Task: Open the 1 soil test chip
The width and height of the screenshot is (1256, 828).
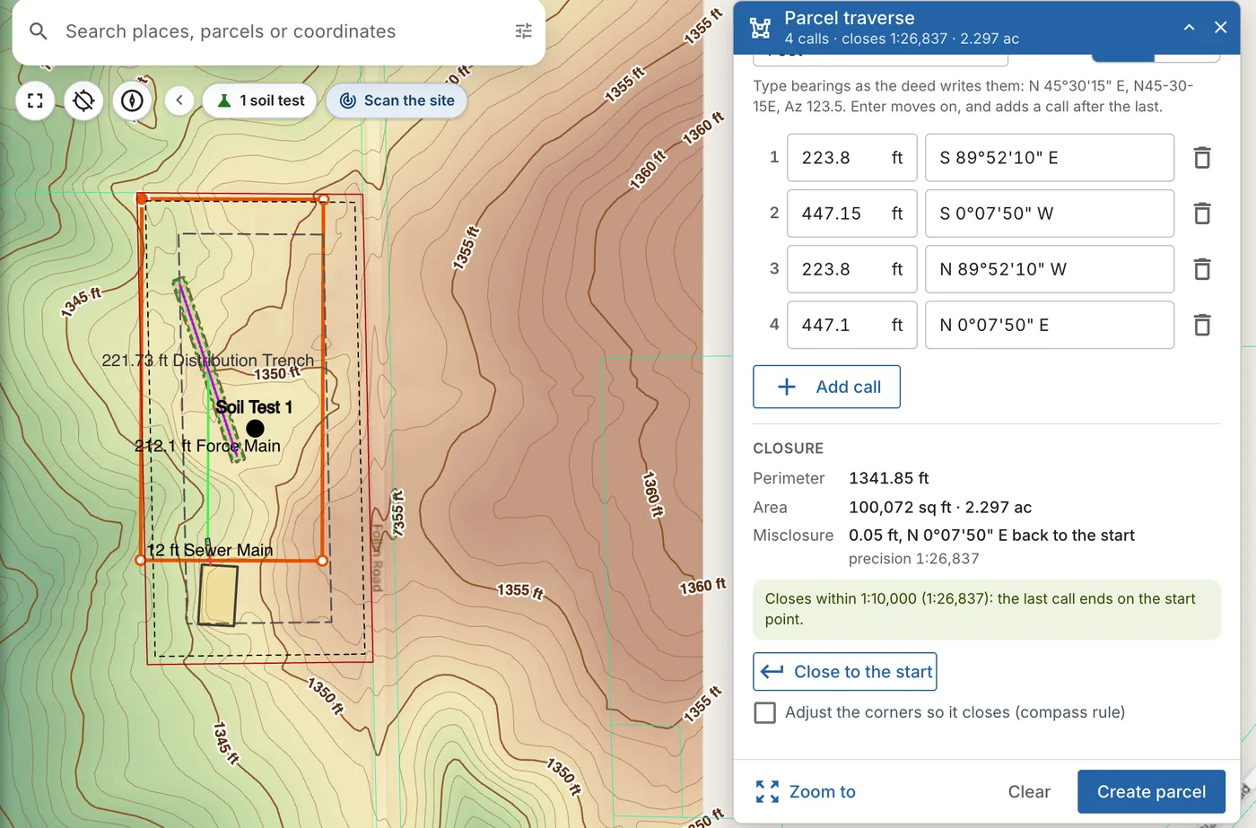Action: coord(260,100)
